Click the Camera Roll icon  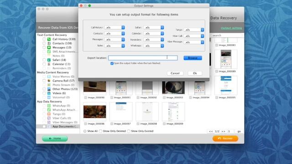click(49, 81)
